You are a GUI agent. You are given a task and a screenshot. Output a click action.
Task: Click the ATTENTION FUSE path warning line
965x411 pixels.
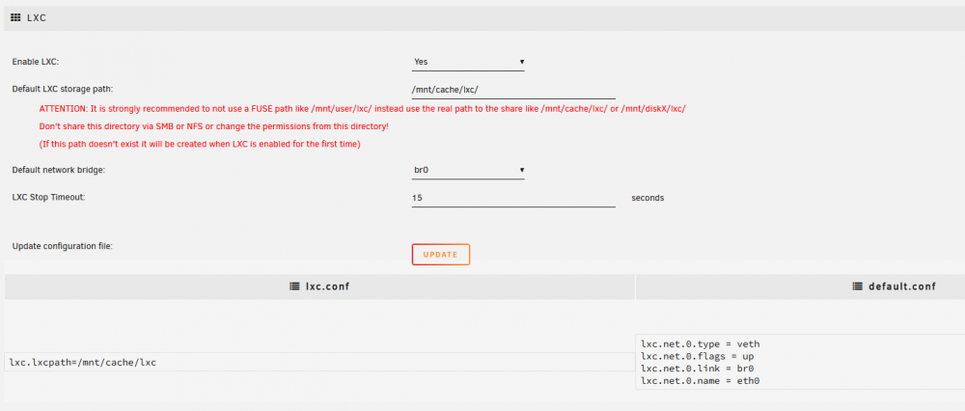tap(363, 109)
